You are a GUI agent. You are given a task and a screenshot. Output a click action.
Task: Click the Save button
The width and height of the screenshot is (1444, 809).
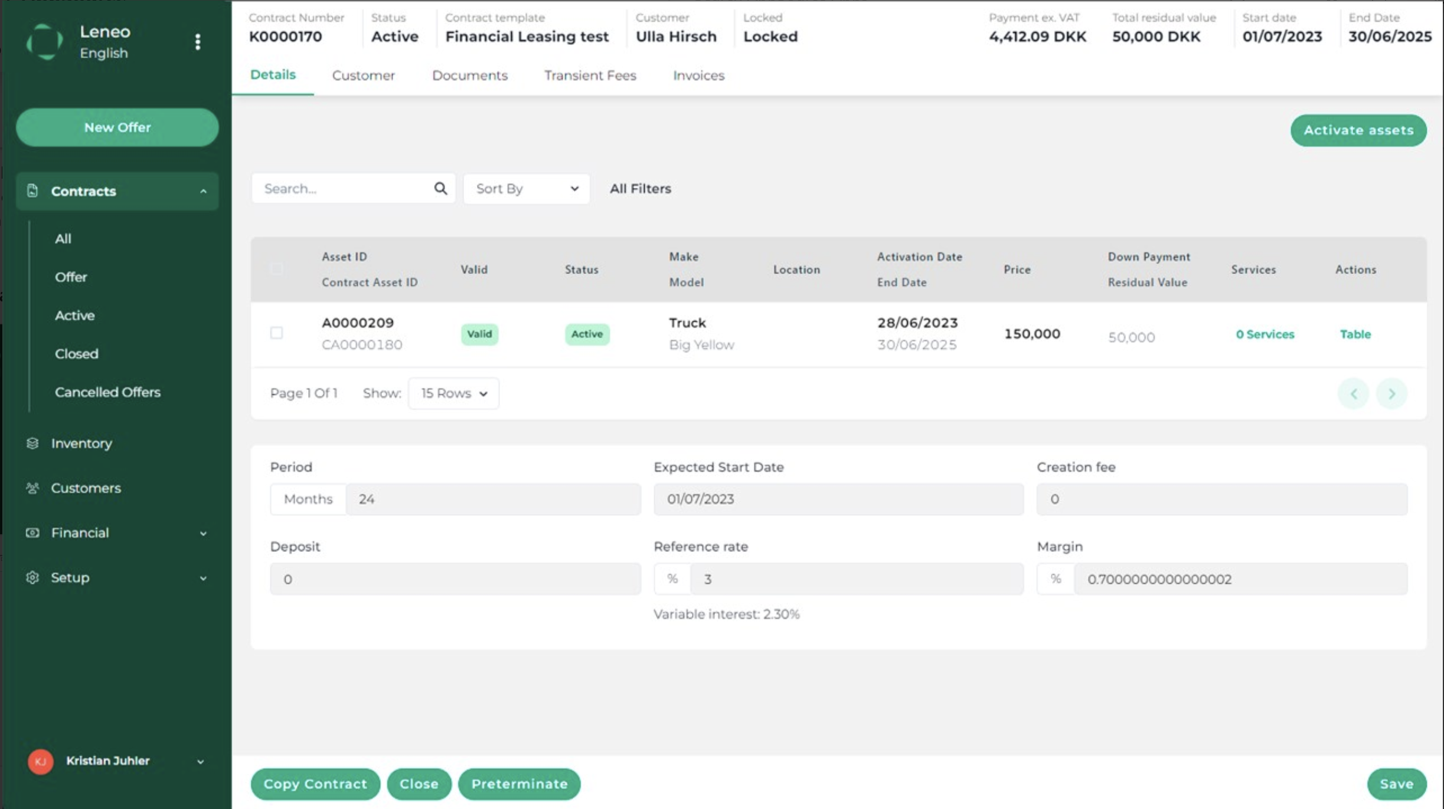coord(1397,784)
